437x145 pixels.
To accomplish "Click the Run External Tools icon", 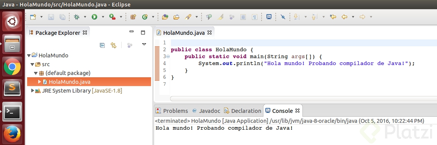I will tap(112, 17).
